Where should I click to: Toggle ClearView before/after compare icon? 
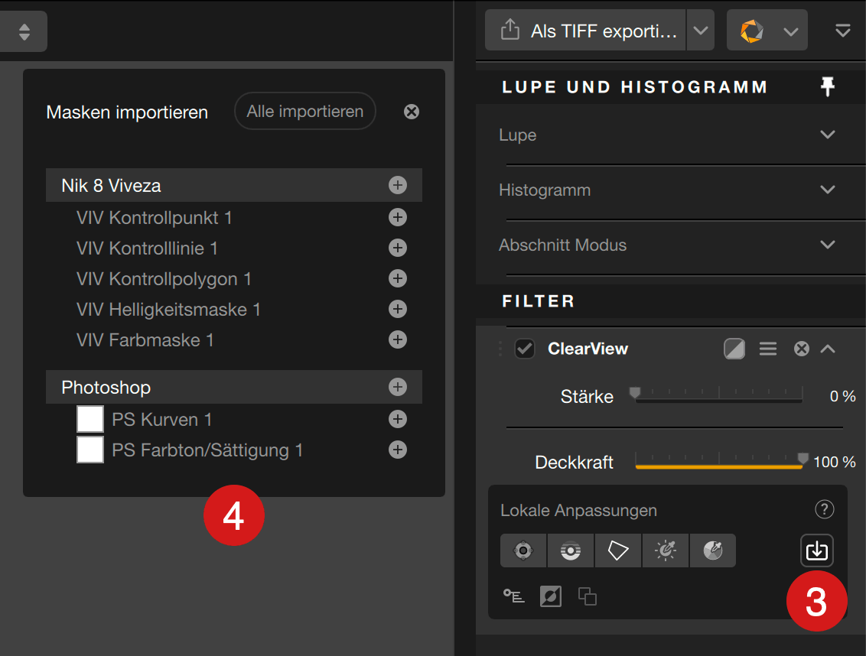734,349
